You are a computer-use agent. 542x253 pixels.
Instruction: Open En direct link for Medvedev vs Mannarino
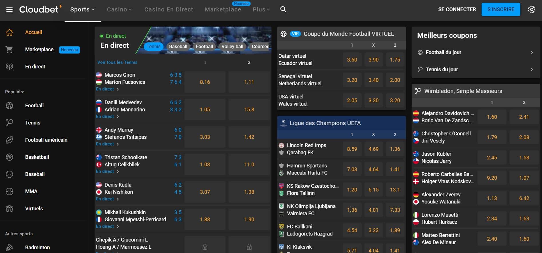(x=107, y=116)
